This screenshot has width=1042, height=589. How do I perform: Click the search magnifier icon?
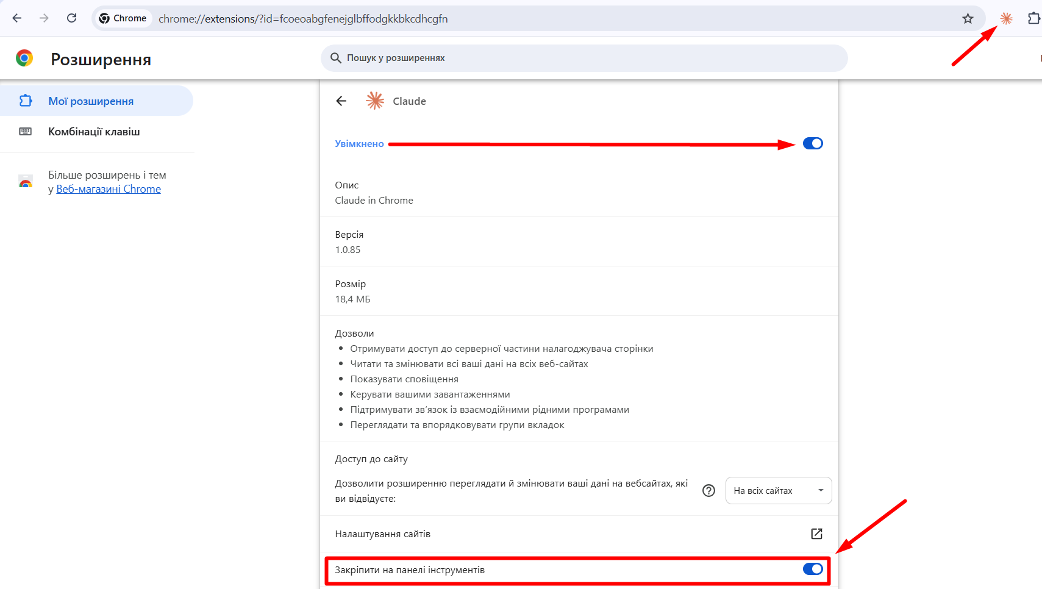(x=335, y=58)
